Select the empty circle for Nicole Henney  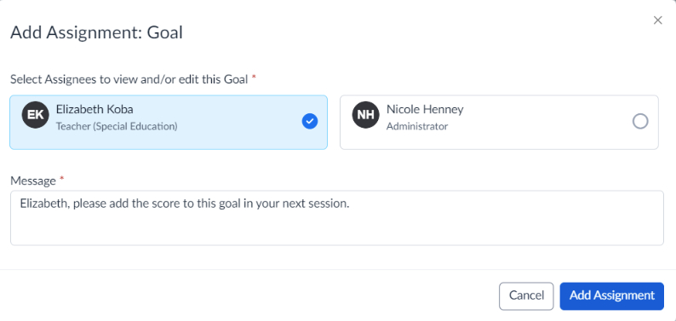pyautogui.click(x=640, y=122)
